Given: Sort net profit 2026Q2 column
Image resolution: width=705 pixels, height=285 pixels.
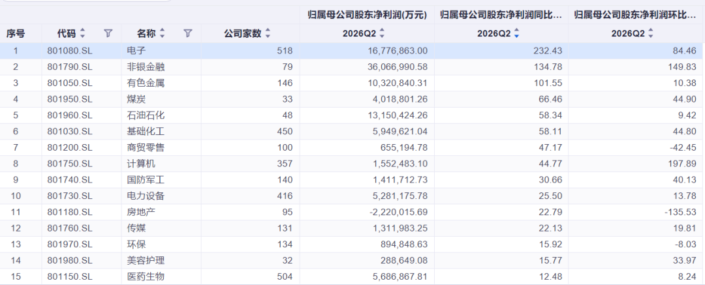Looking at the screenshot, I should click(x=382, y=33).
